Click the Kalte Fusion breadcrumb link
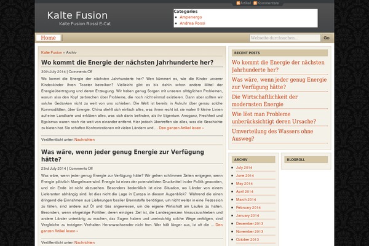This screenshot has height=246, width=369. coord(52,52)
